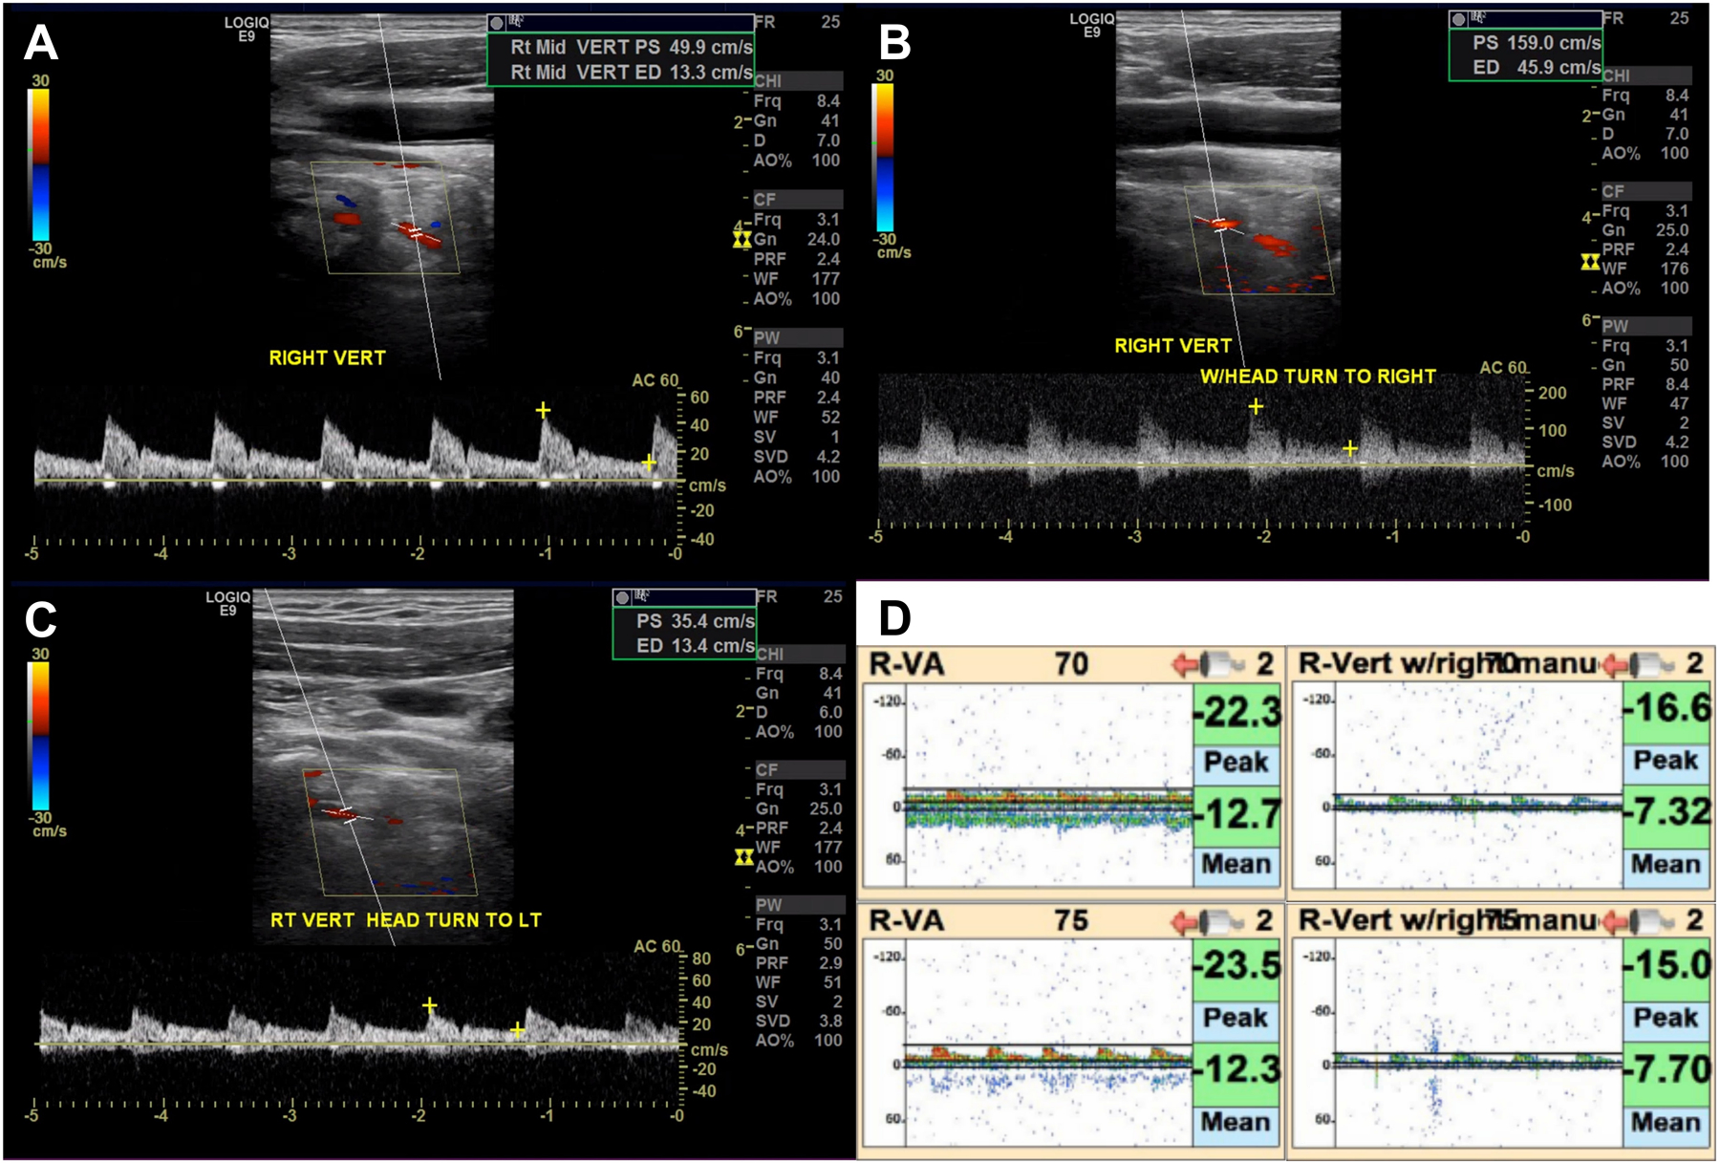Image resolution: width=1720 pixels, height=1163 pixels.
Task: Click the round icon atop the Rt Mid VERT measurement box
Action: [x=497, y=24]
